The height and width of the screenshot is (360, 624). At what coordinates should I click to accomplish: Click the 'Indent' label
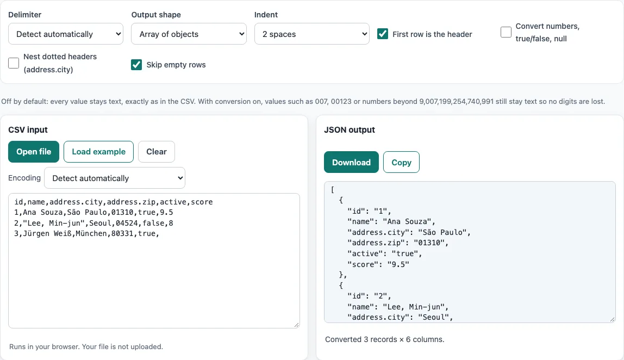(266, 15)
